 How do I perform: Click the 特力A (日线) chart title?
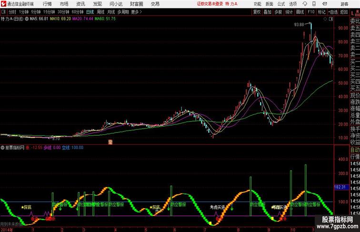12,19
